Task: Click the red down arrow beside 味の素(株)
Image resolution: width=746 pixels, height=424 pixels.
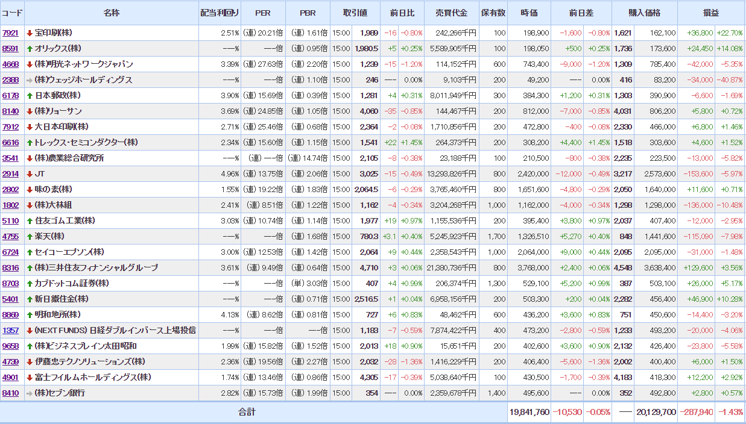Action: tap(30, 189)
